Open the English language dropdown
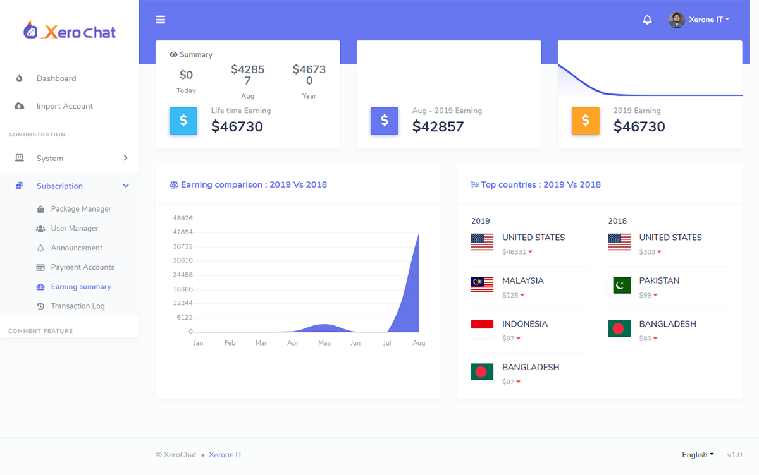 698,455
